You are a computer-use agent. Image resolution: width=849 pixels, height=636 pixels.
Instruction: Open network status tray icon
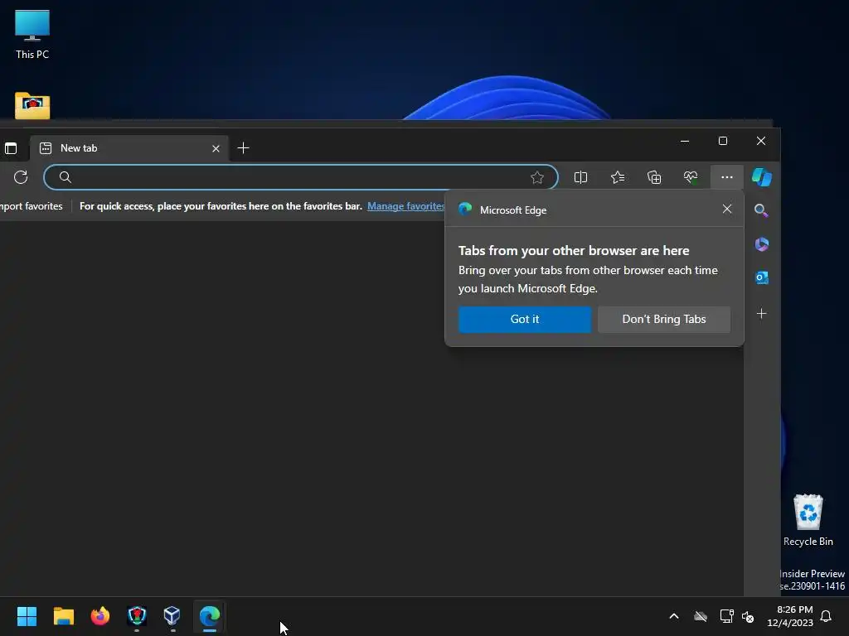[726, 616]
